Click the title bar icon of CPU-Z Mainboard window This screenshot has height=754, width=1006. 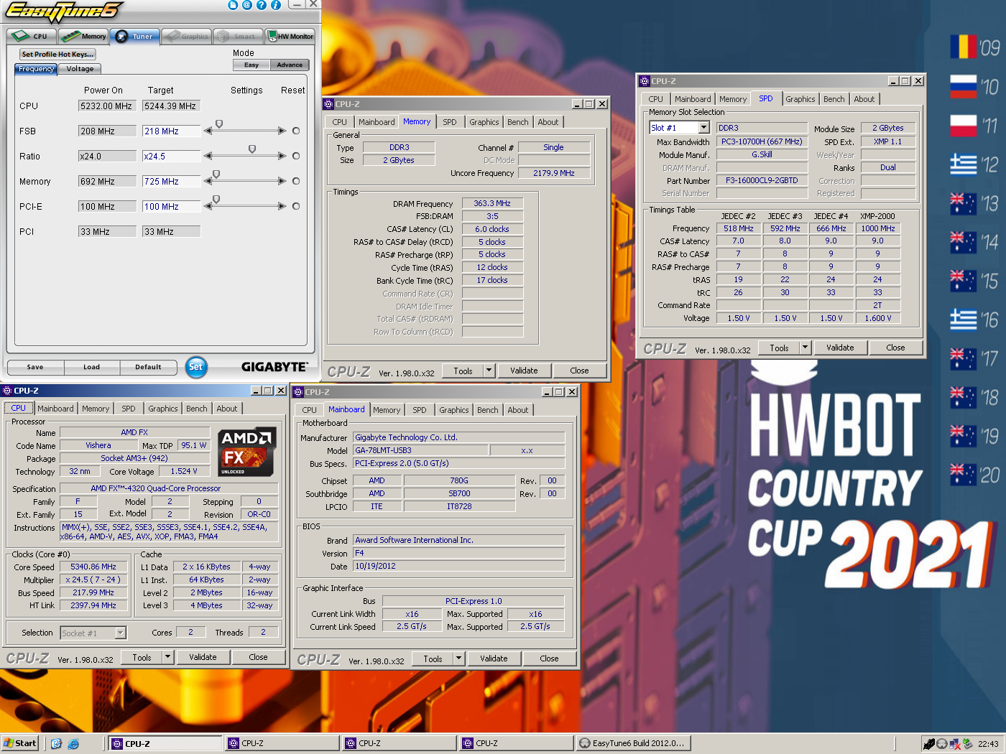[x=298, y=392]
